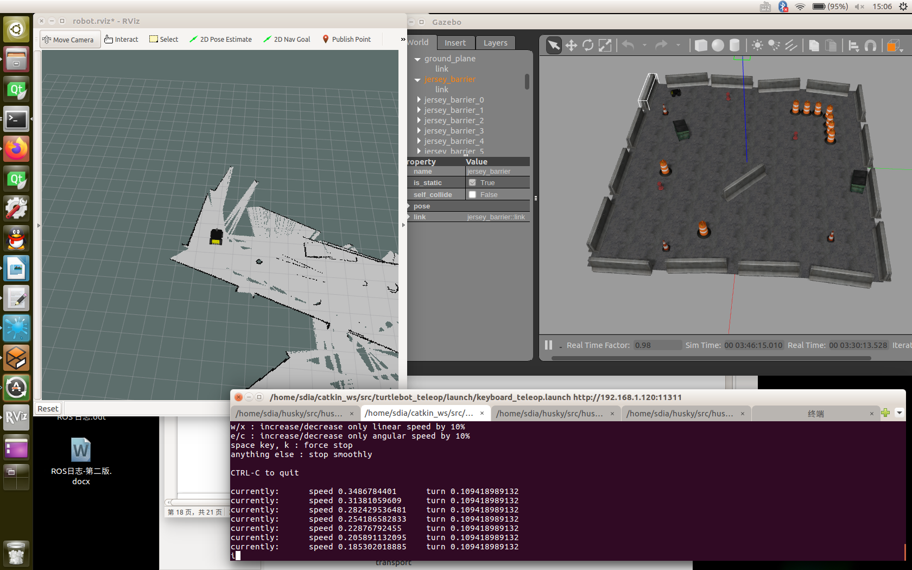
Task: Uncheck the is_static checkbox
Action: tap(472, 183)
